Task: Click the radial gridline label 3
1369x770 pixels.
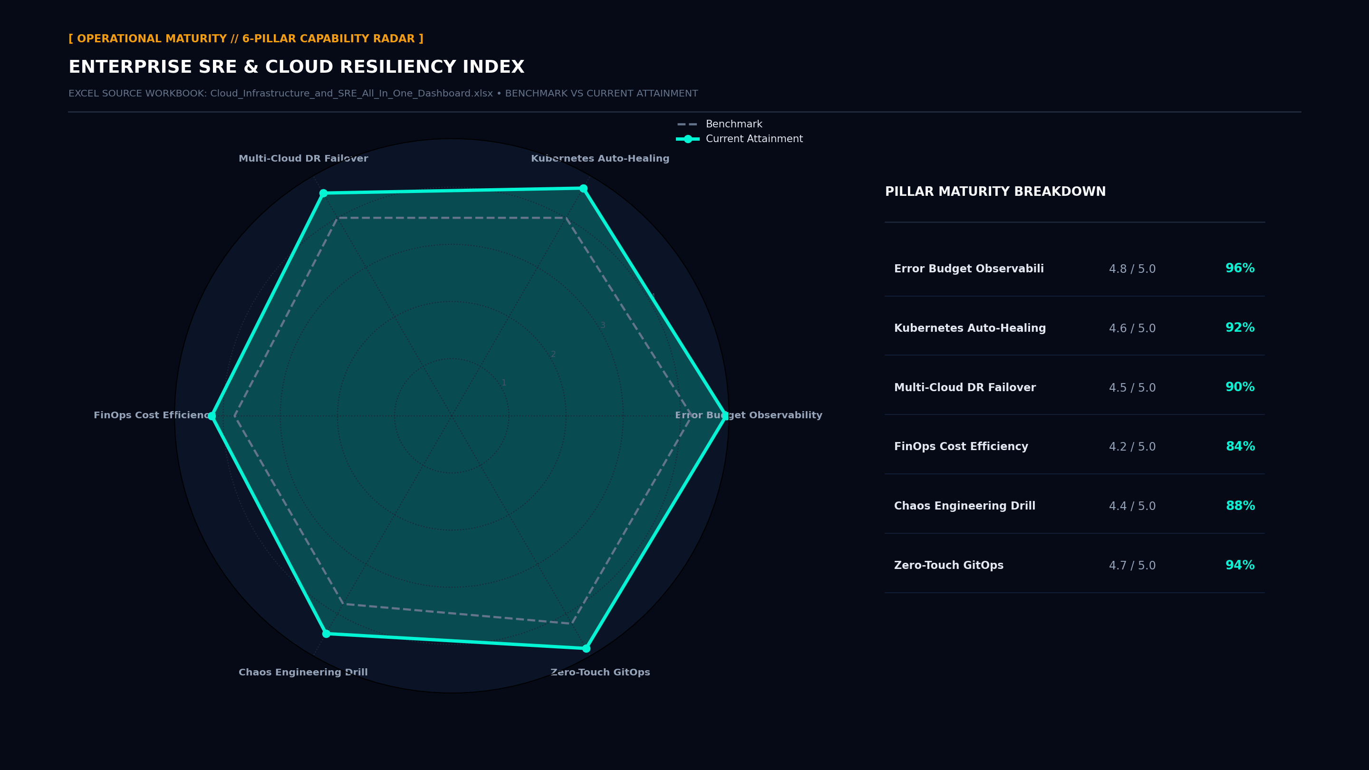Action: [x=603, y=325]
